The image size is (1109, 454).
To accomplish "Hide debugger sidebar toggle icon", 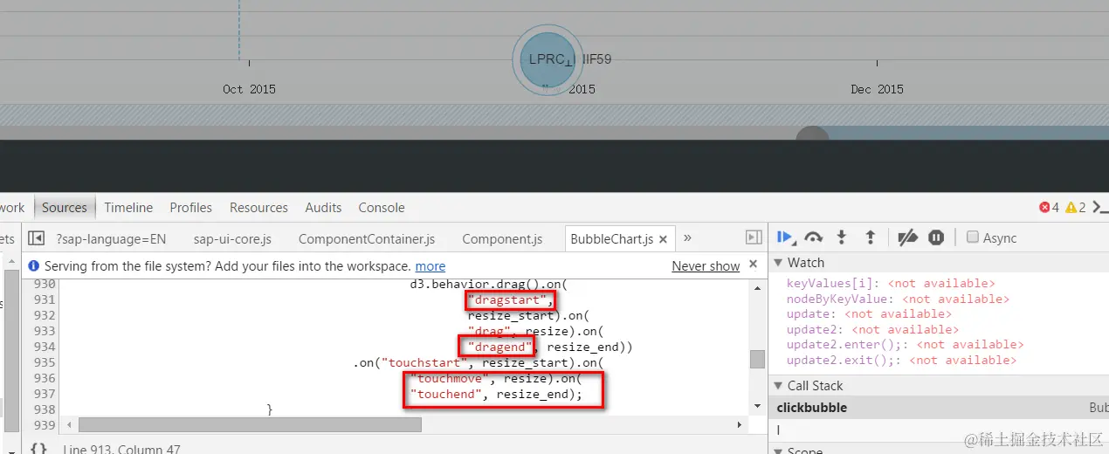I will click(x=754, y=238).
